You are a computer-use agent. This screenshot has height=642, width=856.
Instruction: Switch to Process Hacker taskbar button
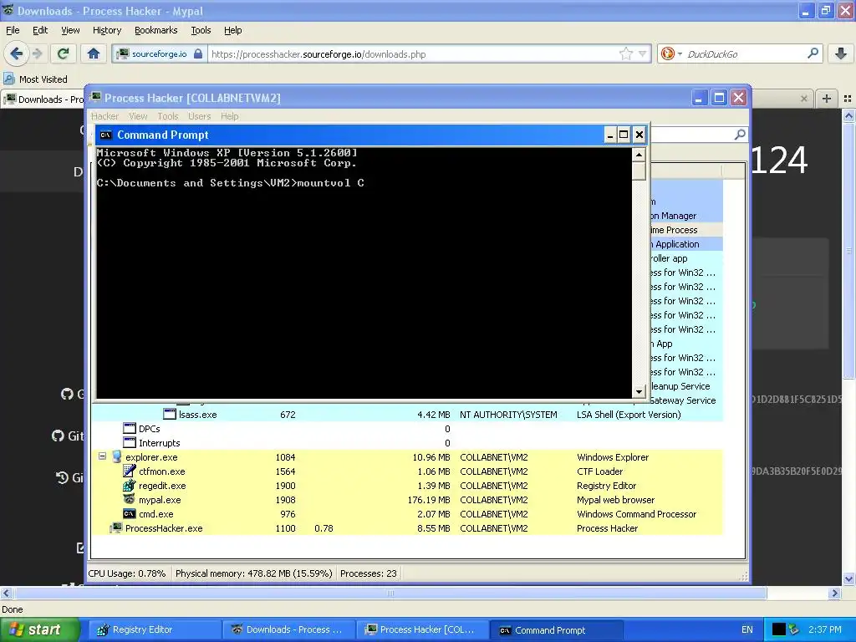point(422,630)
